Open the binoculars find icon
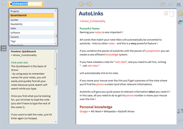The width and height of the screenshot is (183, 129). (x=179, y=4)
